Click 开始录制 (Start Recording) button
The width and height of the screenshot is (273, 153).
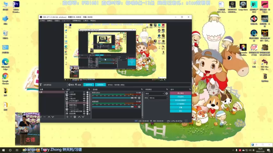coord(181,97)
